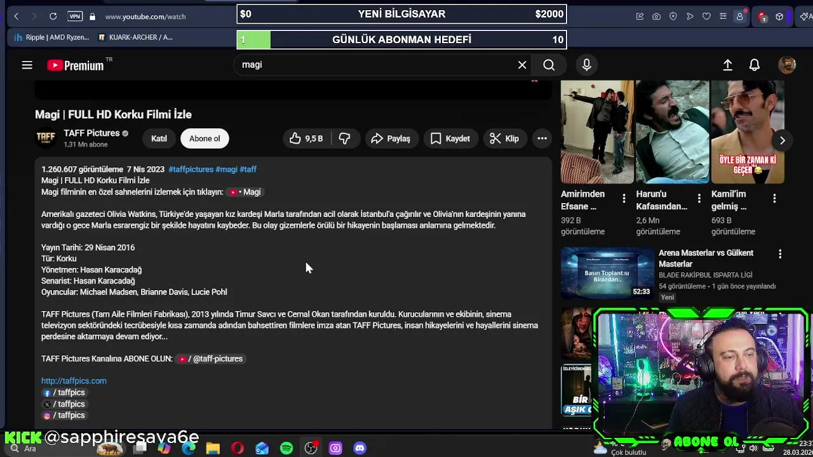Subscribe using Abone ol button

point(205,138)
